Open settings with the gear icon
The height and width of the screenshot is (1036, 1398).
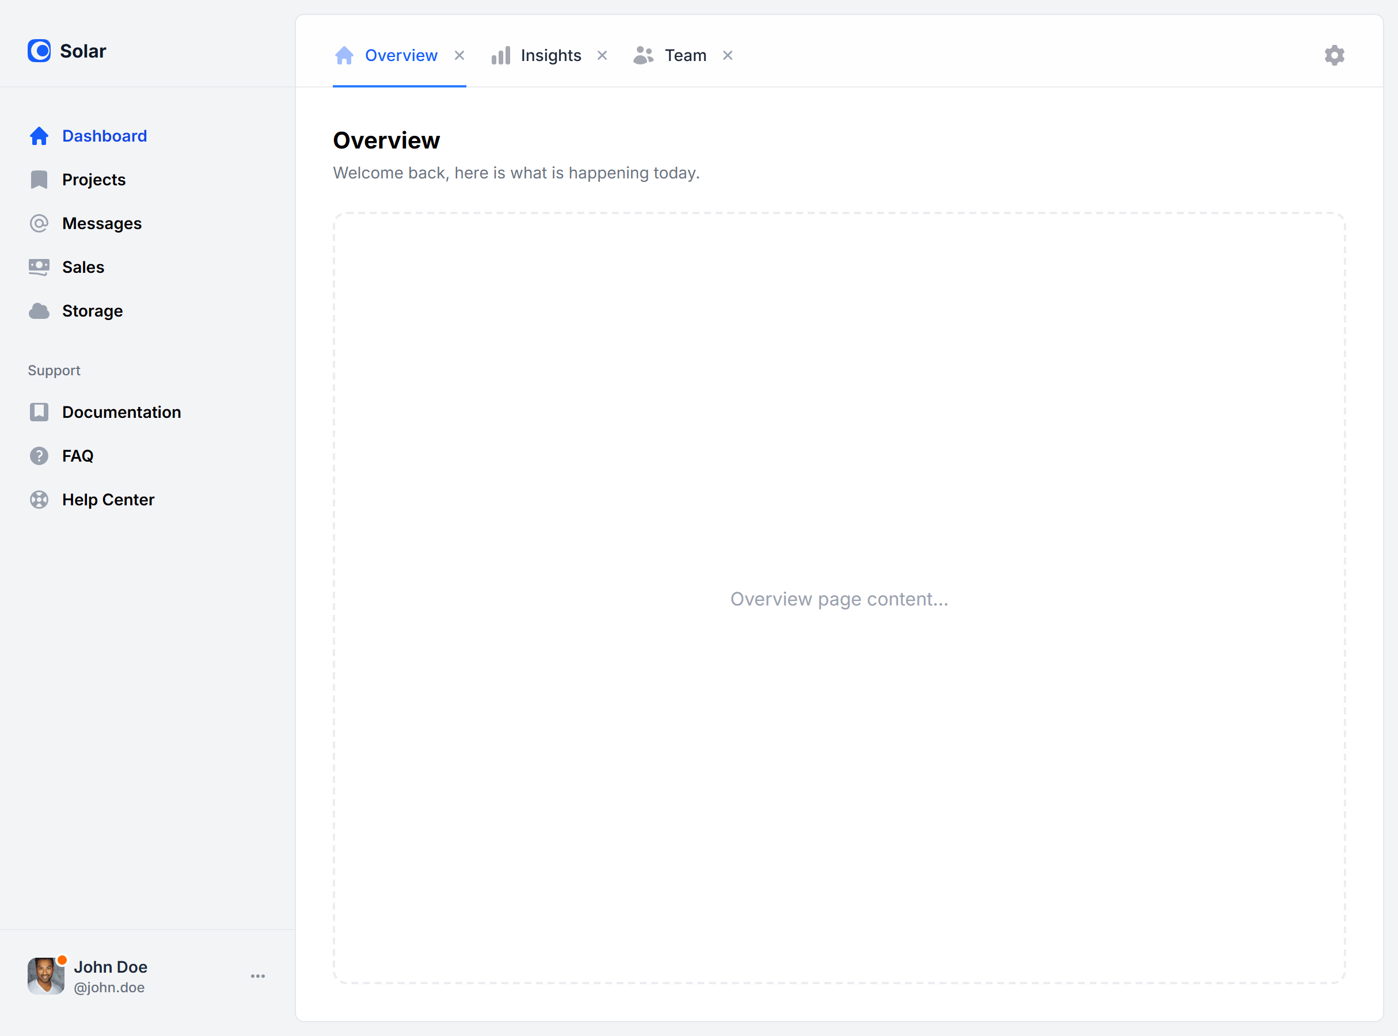tap(1334, 55)
